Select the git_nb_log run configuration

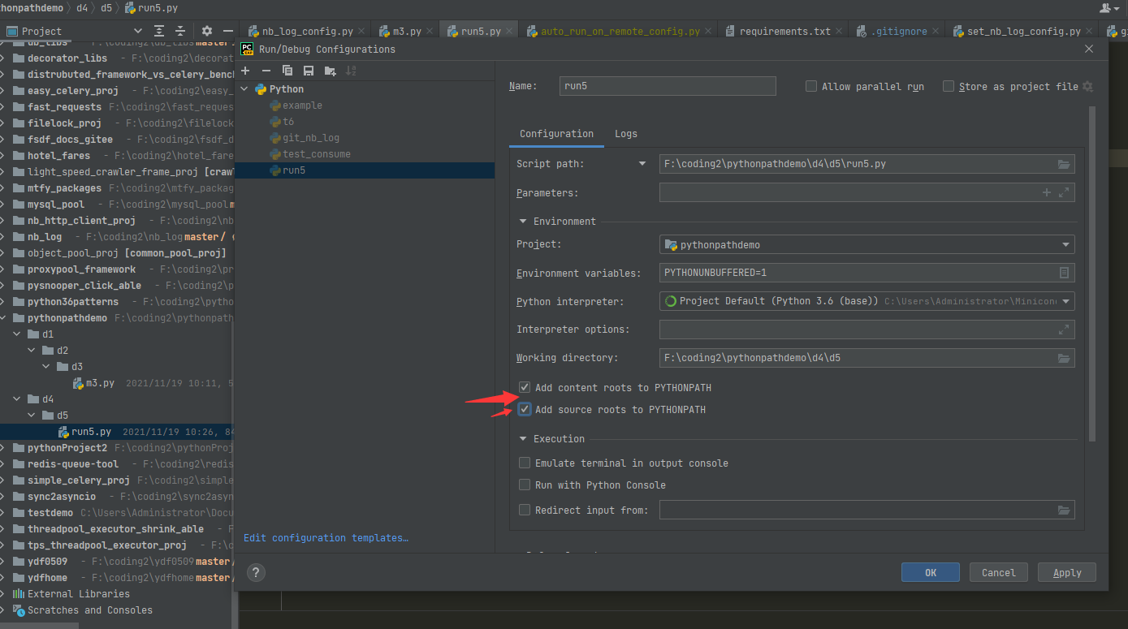tap(311, 138)
